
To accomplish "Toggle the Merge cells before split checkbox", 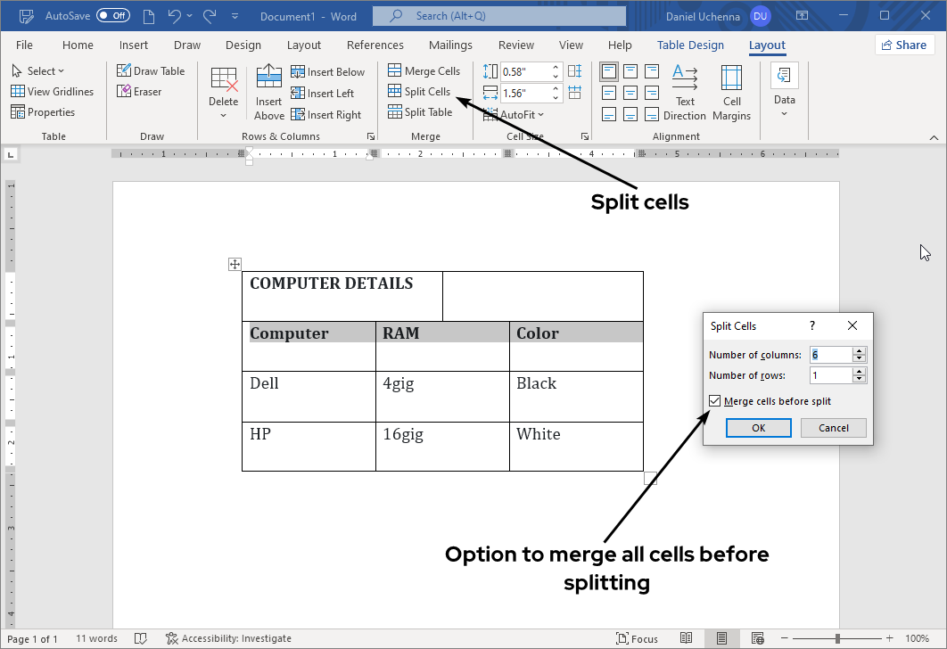I will 714,400.
